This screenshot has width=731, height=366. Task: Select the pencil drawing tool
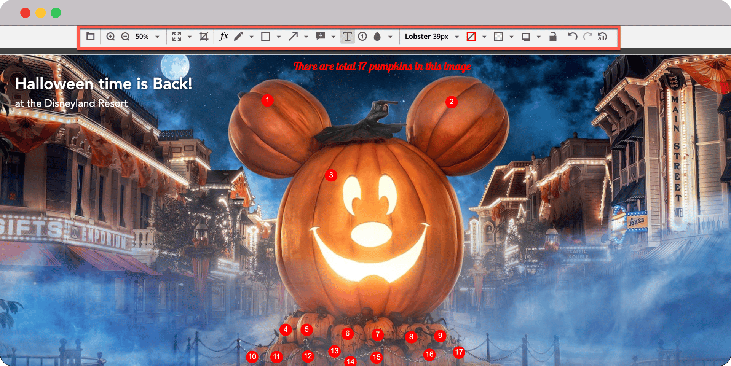(239, 37)
